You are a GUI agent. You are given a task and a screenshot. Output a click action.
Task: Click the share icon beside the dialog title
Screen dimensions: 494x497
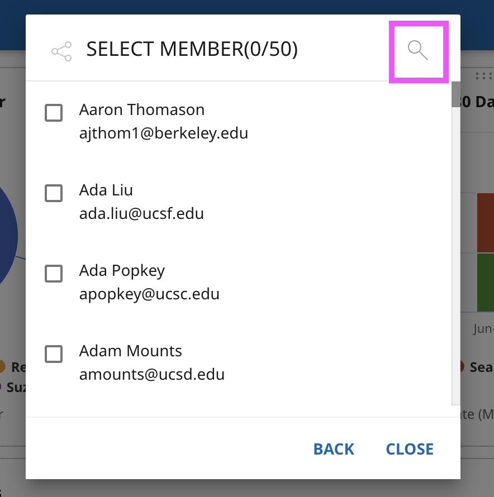point(61,51)
